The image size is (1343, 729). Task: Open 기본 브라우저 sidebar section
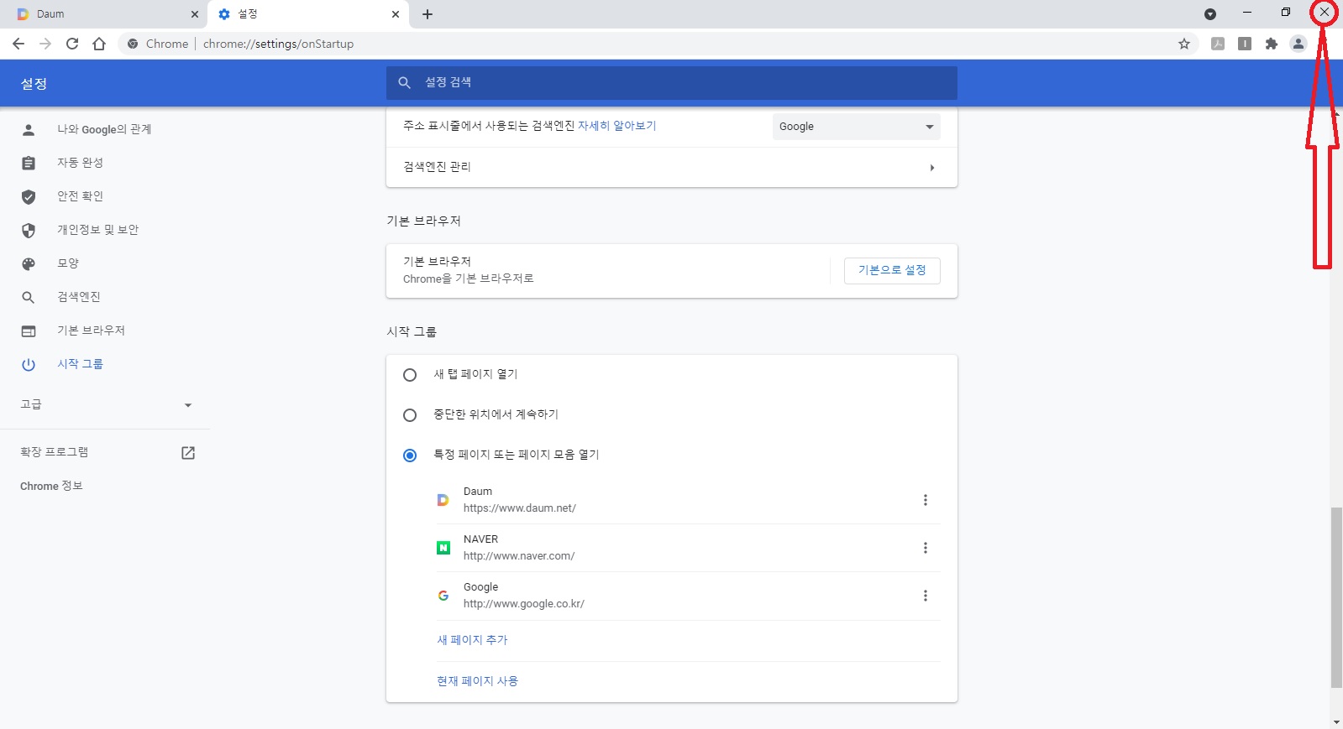91,331
